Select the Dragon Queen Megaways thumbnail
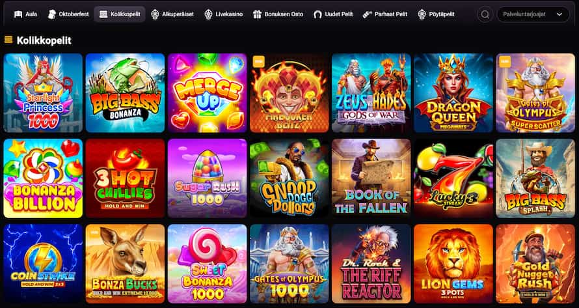 click(x=453, y=93)
